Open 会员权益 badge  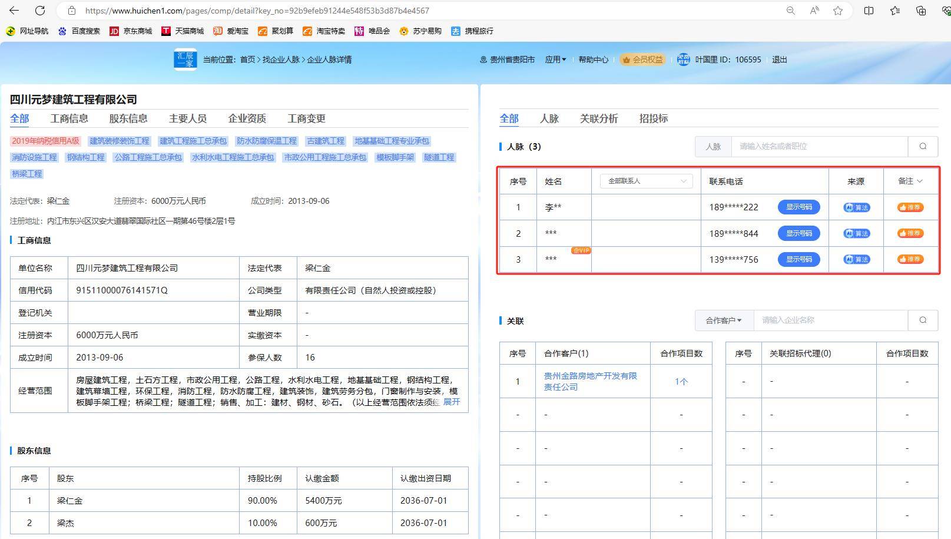click(642, 59)
